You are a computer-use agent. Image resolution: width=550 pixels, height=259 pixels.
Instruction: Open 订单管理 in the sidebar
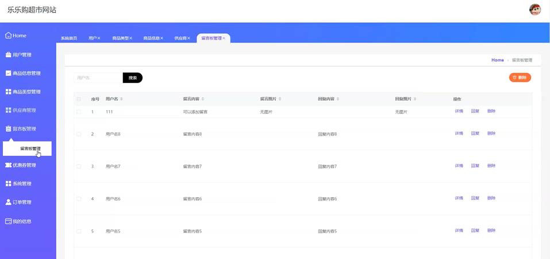(19, 202)
